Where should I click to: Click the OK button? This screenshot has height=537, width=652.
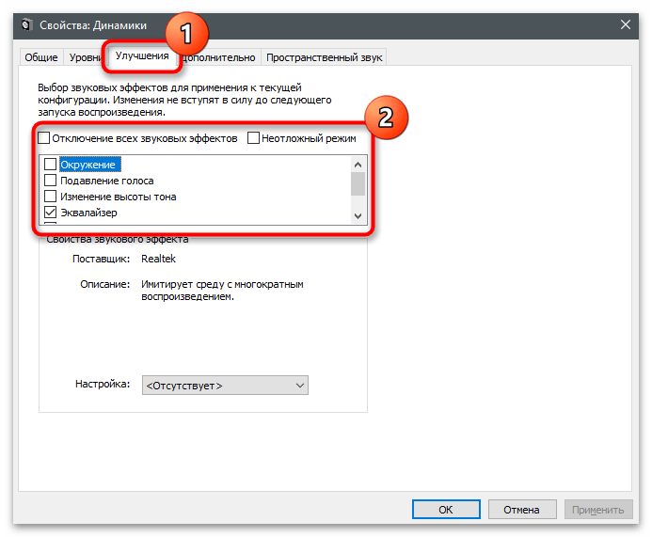(446, 510)
